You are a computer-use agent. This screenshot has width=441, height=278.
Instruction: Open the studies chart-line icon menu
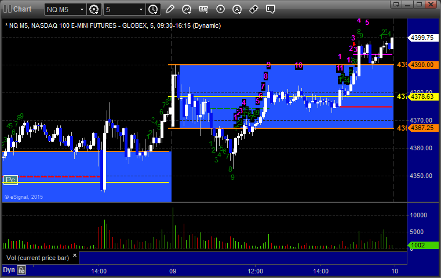(187, 9)
